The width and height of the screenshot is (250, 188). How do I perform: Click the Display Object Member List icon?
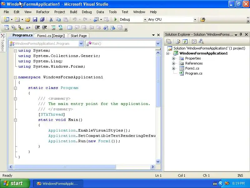coord(6,28)
